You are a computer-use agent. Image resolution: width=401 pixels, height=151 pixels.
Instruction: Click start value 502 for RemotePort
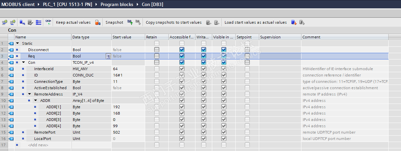116,132
